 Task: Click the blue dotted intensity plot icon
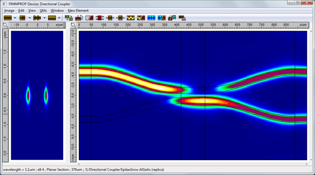point(151,18)
